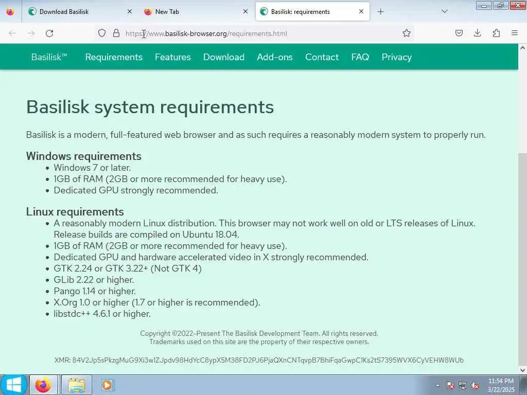The width and height of the screenshot is (527, 395).
Task: Expand the list all tabs chevron
Action: pos(444,11)
